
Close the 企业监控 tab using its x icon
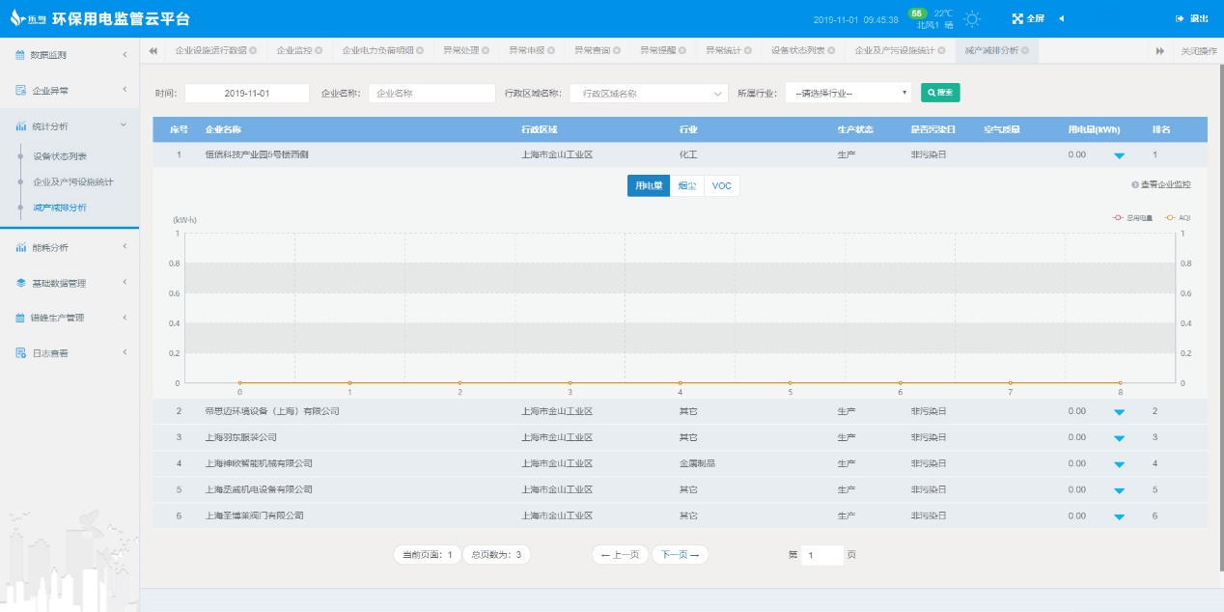[320, 50]
